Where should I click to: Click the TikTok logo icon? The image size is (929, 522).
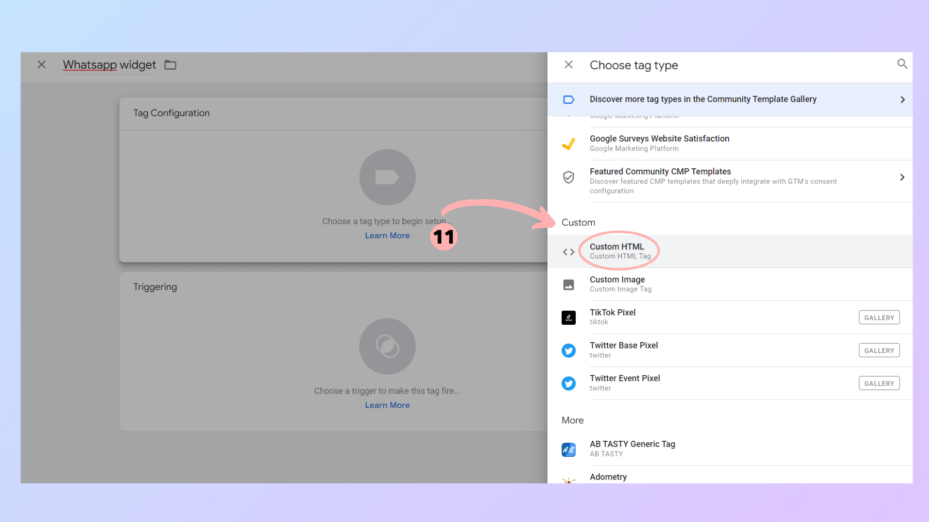click(x=569, y=318)
